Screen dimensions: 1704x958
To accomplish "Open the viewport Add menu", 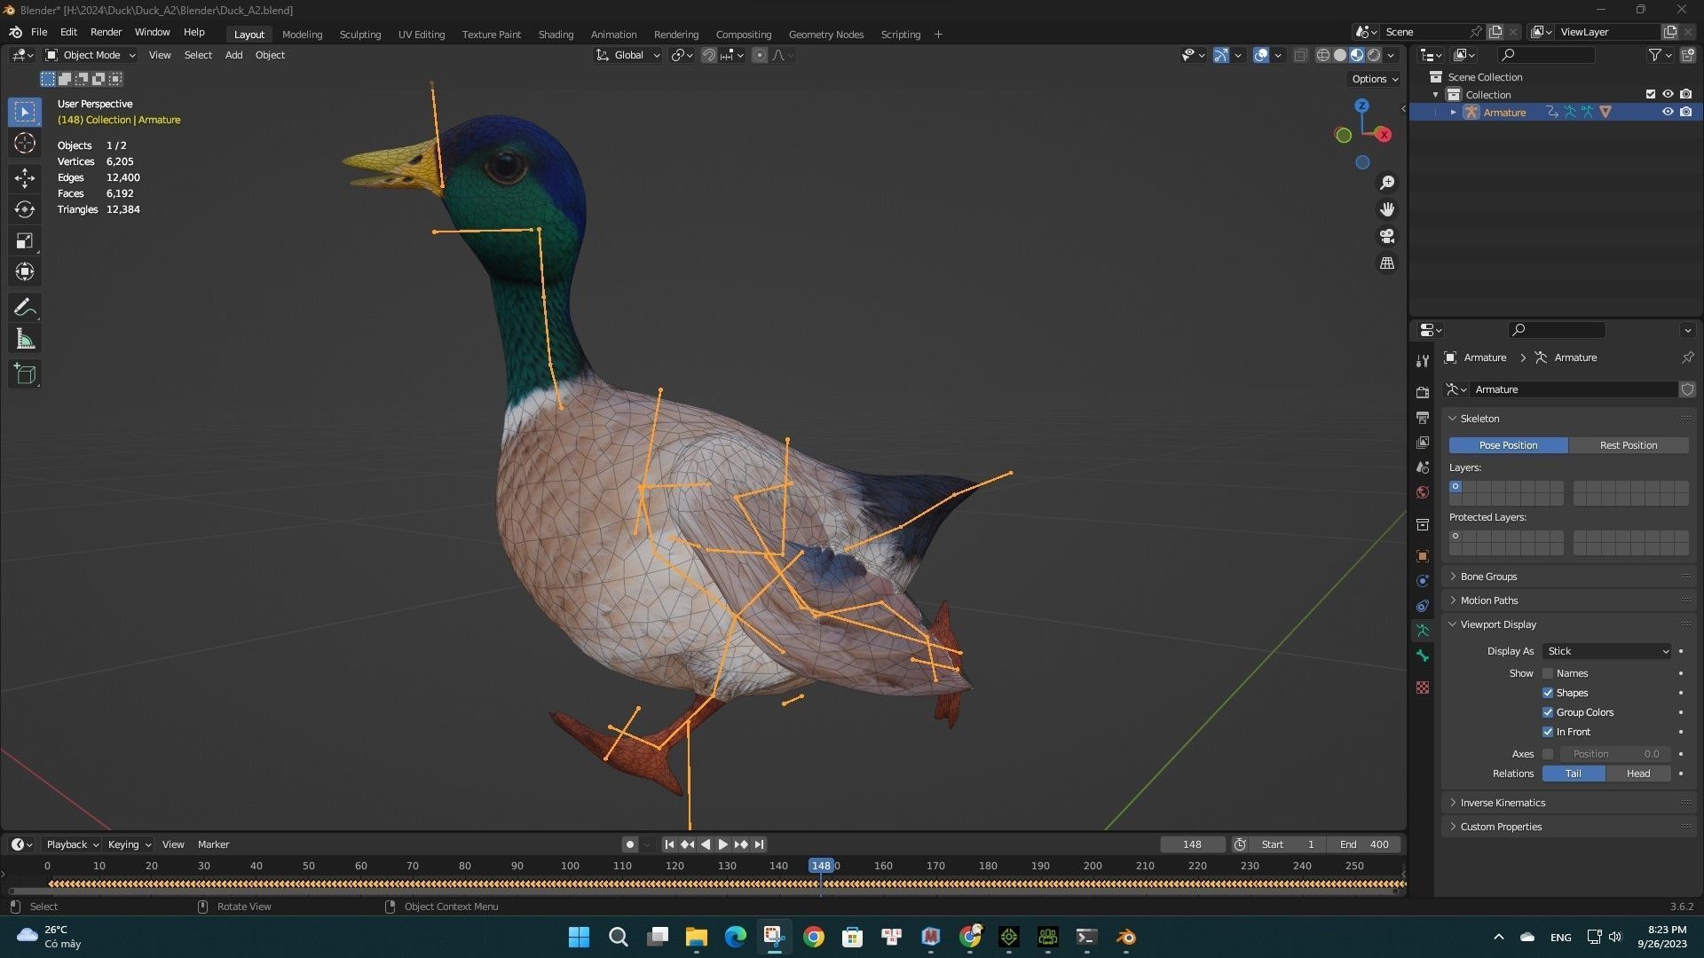I will (233, 55).
